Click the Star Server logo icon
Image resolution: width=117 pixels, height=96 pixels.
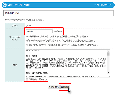[x=5, y=5]
